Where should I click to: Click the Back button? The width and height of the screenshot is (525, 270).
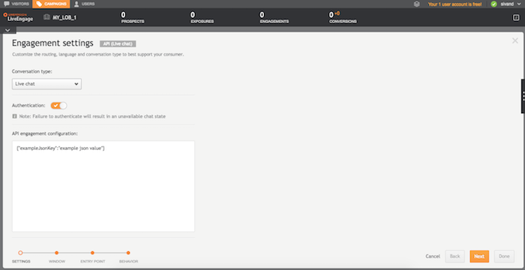(454, 256)
